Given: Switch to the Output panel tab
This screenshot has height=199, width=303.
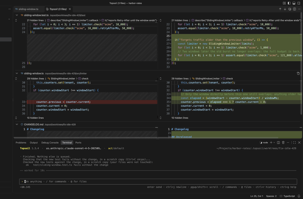Looking at the screenshot, I should pos(34,143).
